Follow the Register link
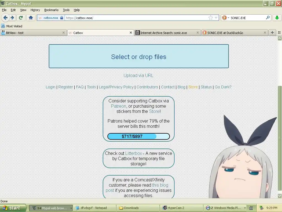The image size is (282, 212). (66, 87)
